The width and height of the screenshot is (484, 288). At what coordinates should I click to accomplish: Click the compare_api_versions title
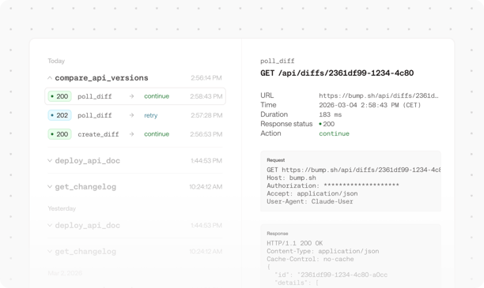point(101,78)
